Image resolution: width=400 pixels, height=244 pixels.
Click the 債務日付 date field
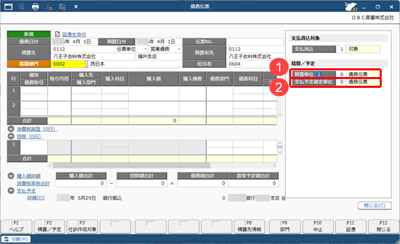tap(74, 42)
